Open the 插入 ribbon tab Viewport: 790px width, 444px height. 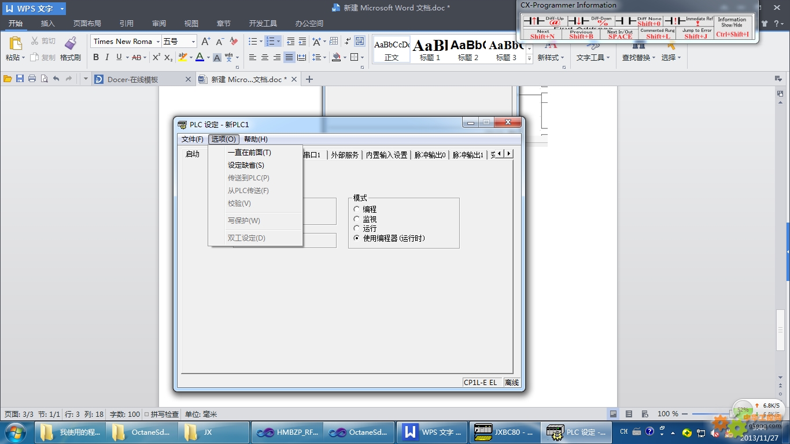pos(47,23)
